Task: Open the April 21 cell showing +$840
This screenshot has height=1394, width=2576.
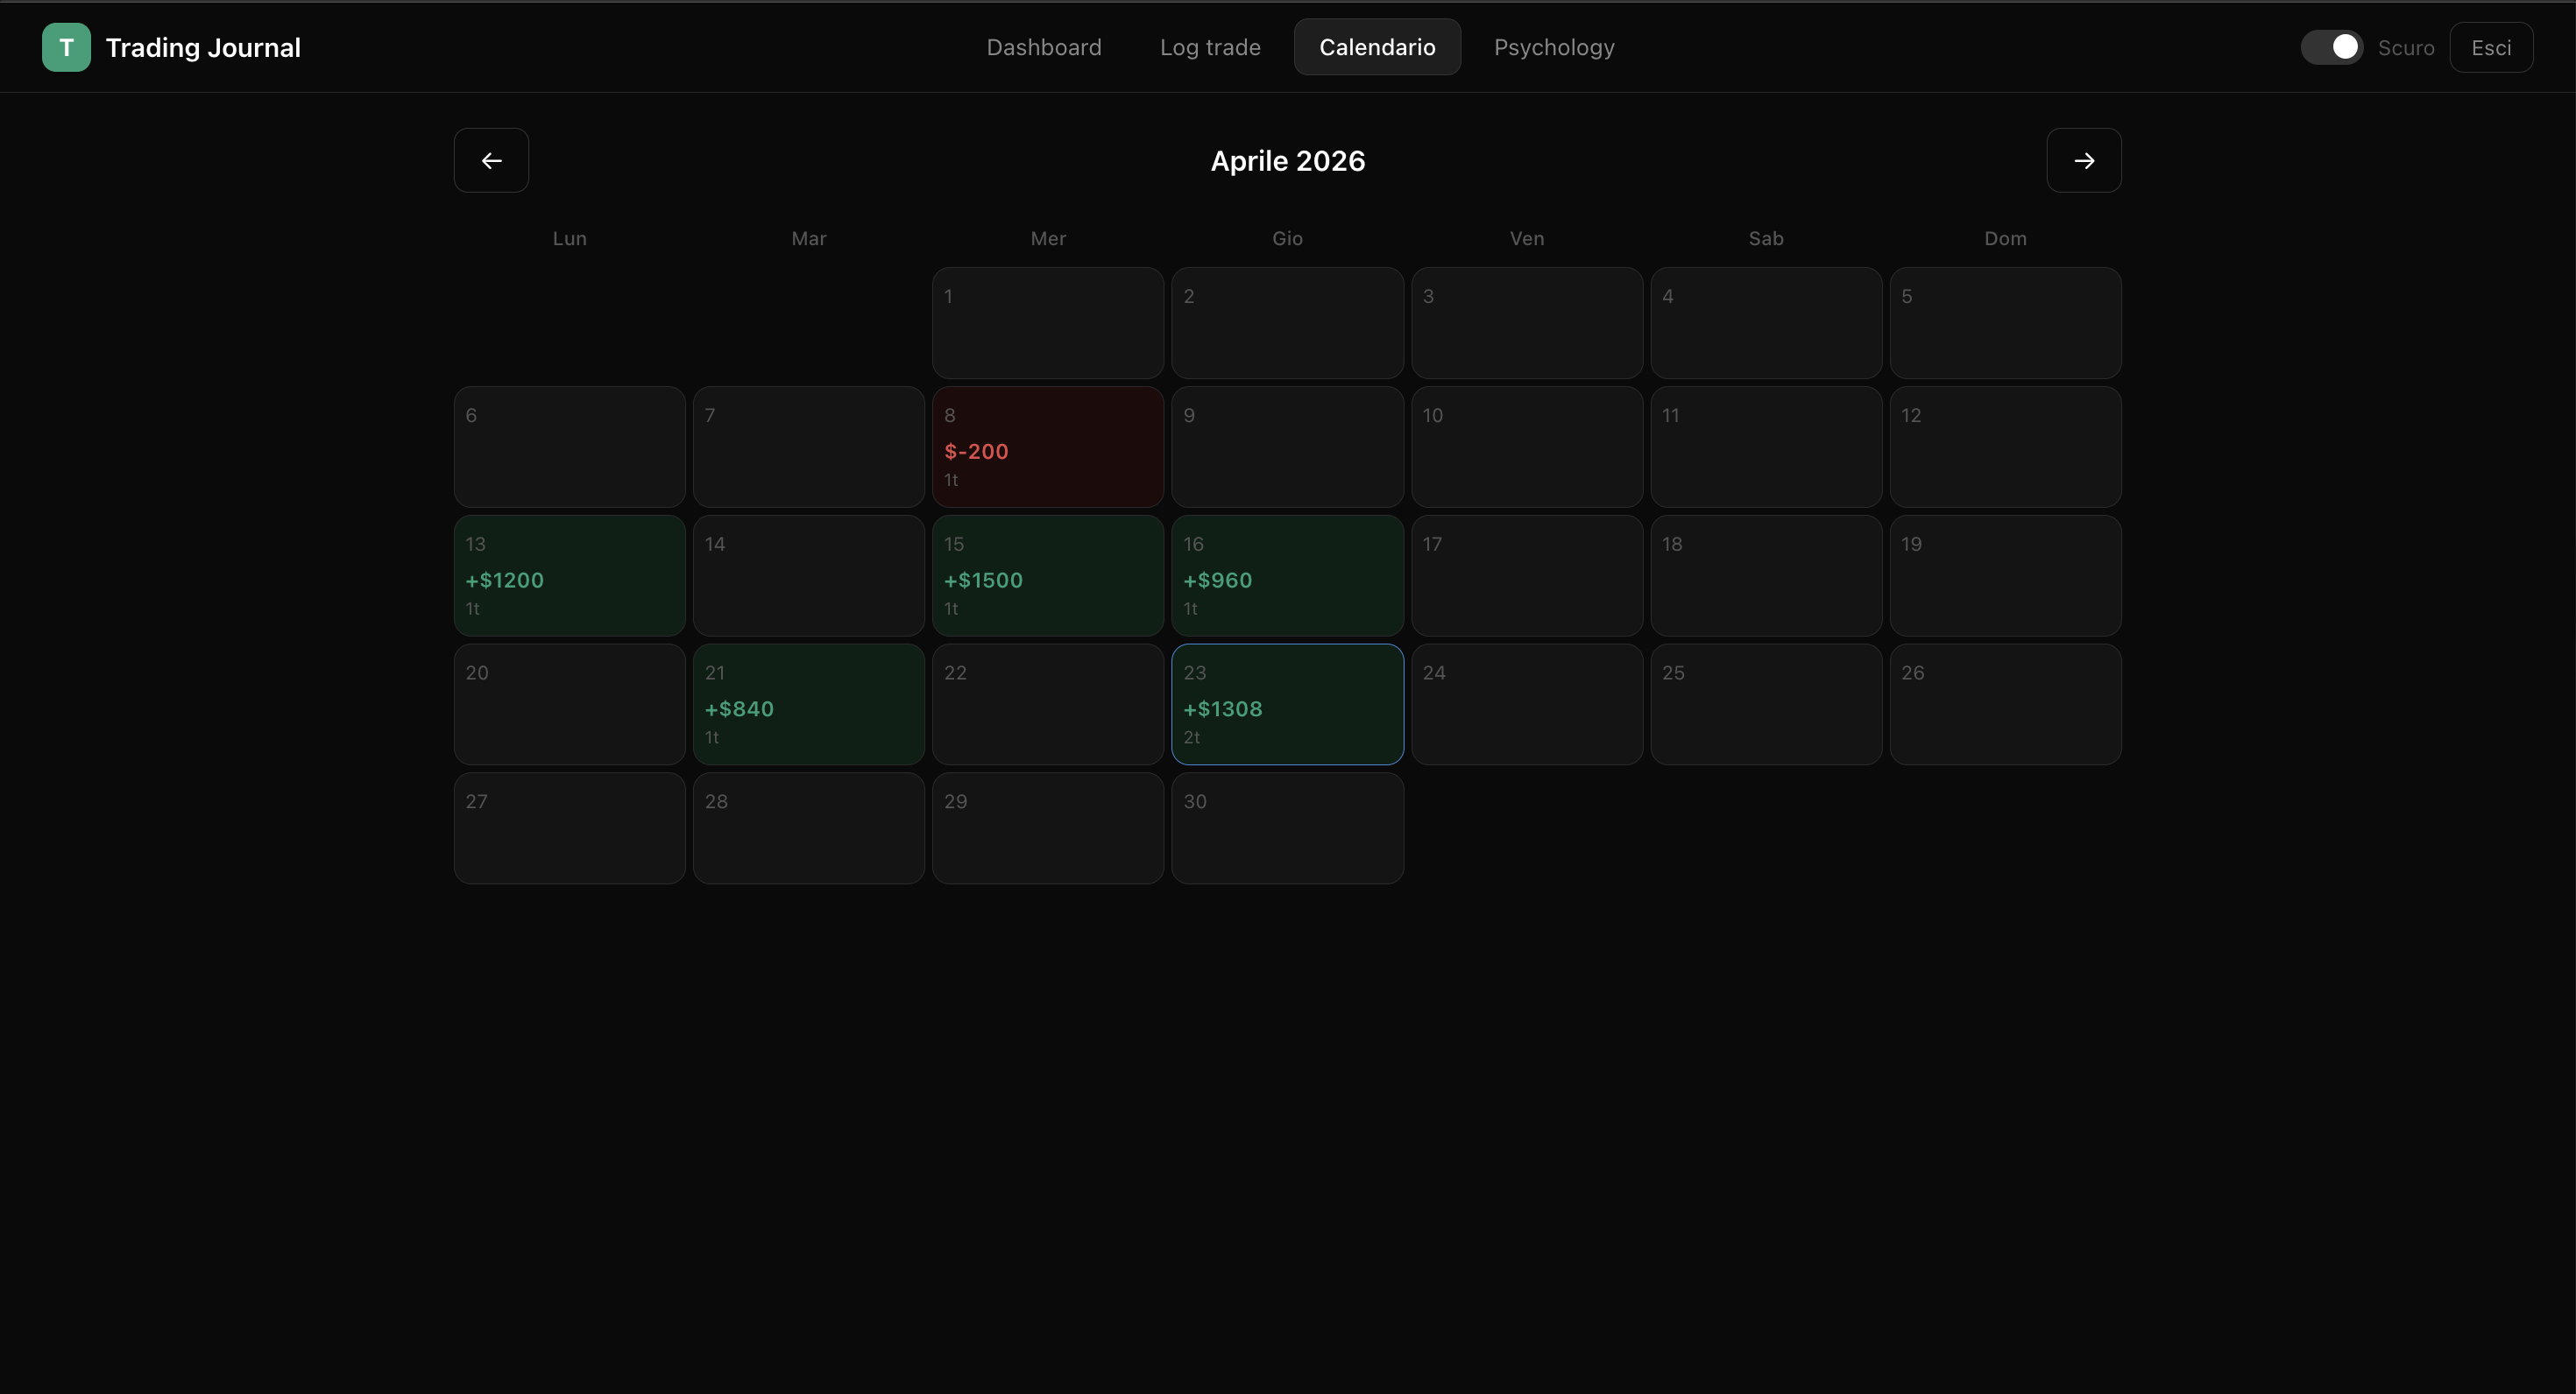Action: click(x=808, y=703)
